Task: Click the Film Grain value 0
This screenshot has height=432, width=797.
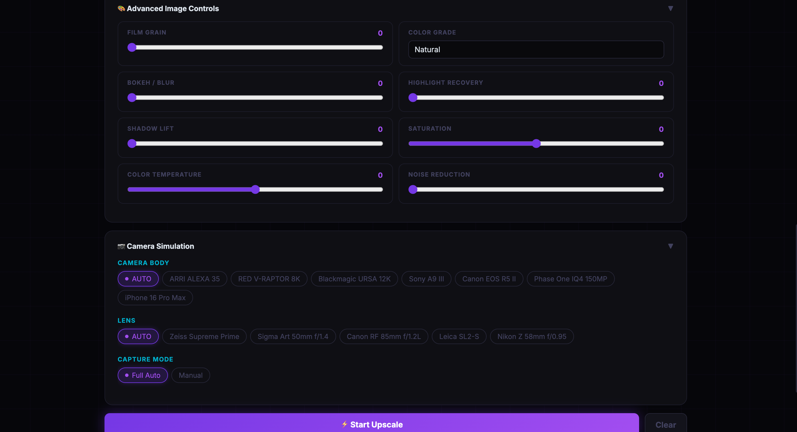Action: click(x=380, y=33)
